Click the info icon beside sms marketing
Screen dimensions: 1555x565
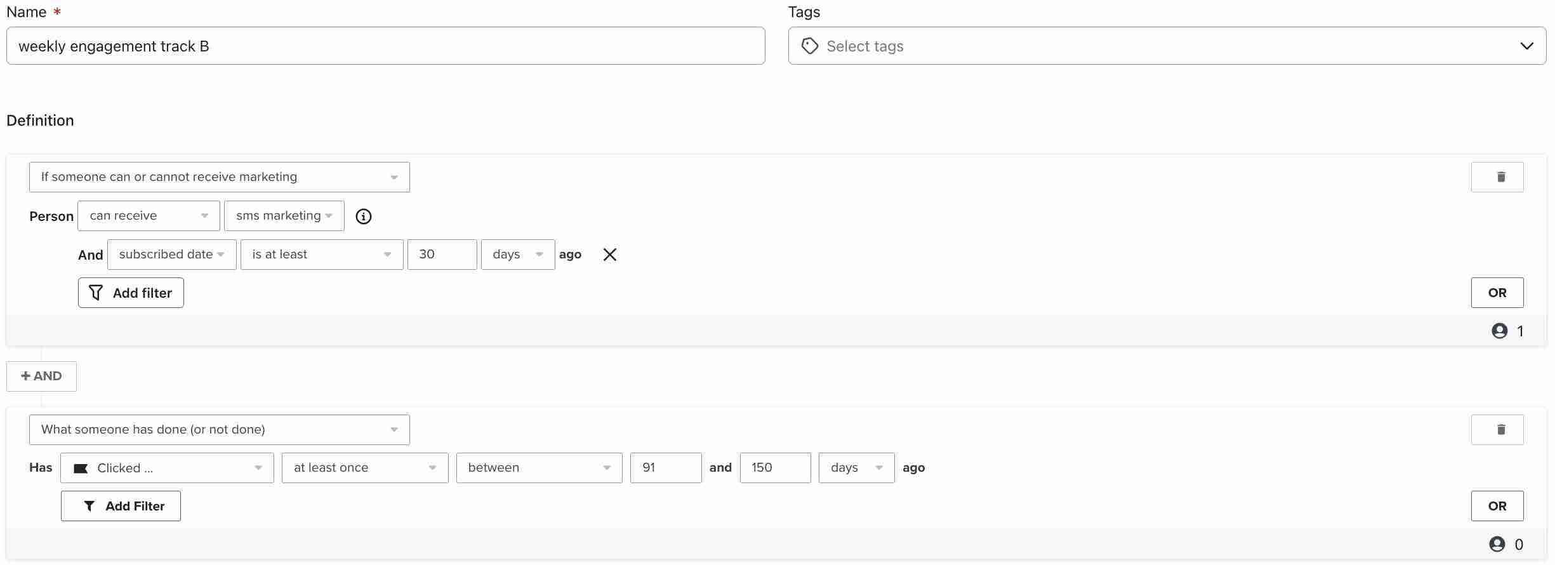[363, 216]
